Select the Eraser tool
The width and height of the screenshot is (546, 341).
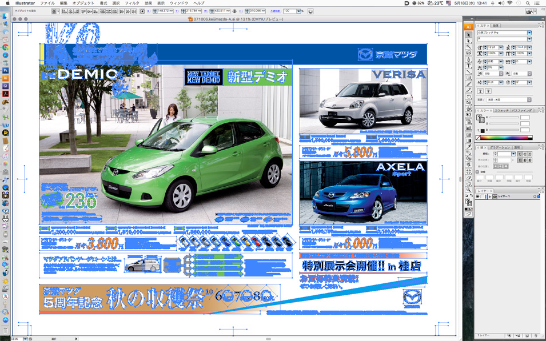pos(468,178)
